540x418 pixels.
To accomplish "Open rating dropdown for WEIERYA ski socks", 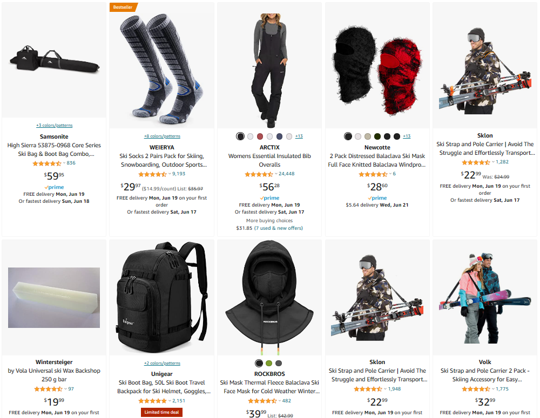I will 170,174.
